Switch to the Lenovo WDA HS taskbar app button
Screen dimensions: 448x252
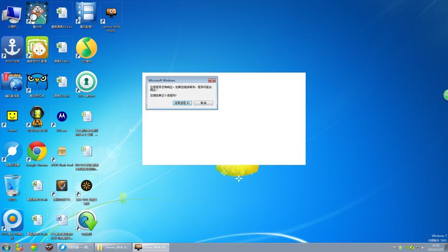151,247
